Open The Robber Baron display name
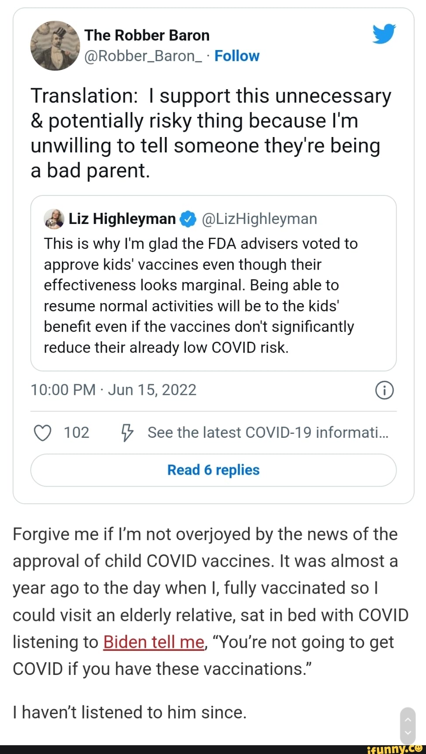The width and height of the screenshot is (426, 754). tap(147, 35)
